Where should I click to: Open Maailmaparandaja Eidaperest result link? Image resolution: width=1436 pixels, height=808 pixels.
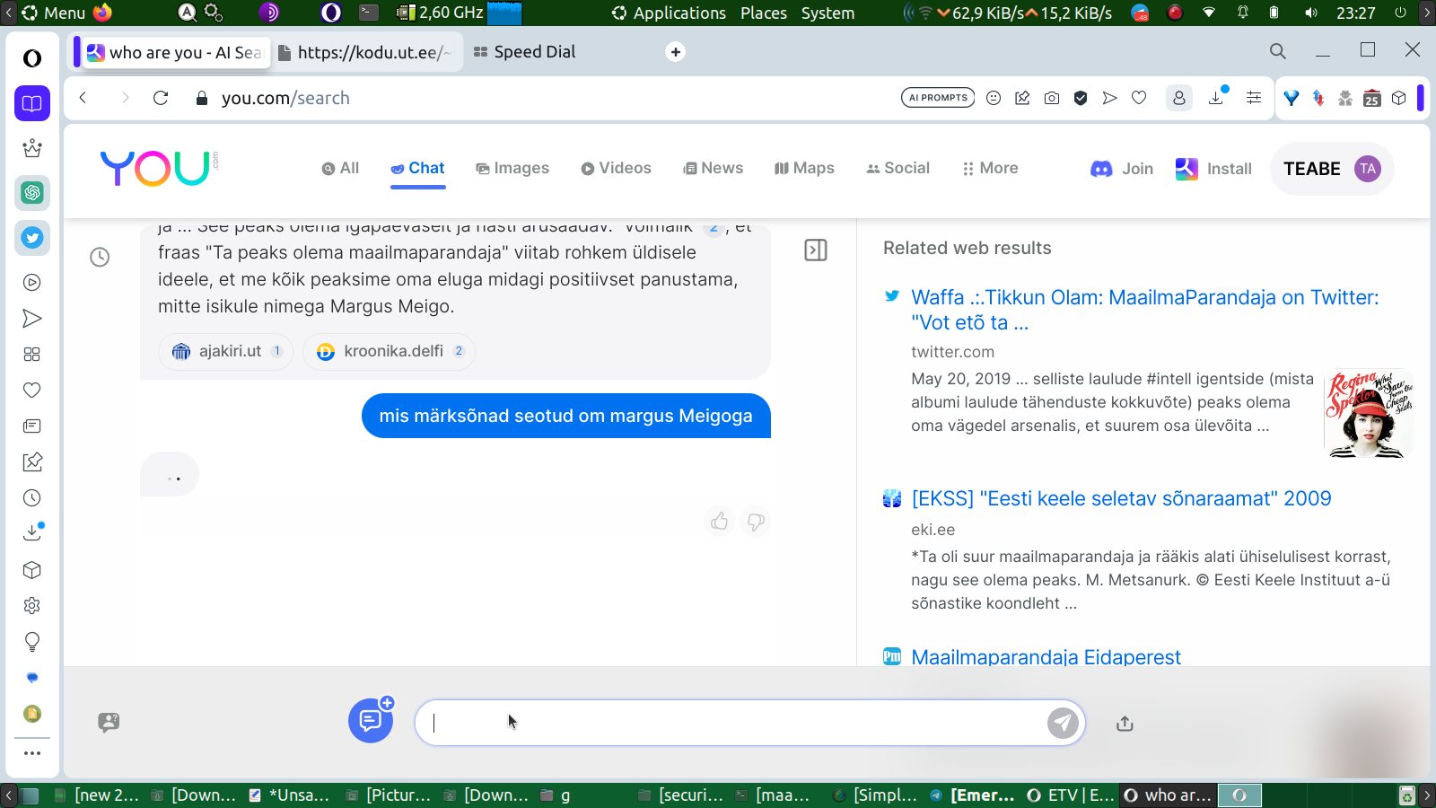point(1046,657)
